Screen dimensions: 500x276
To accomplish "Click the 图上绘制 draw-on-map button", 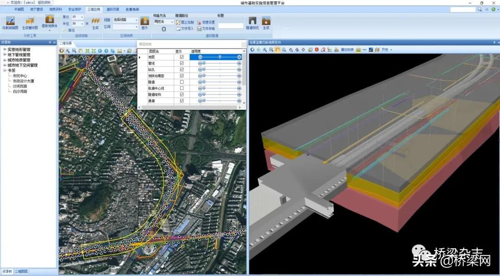I will (185, 22).
